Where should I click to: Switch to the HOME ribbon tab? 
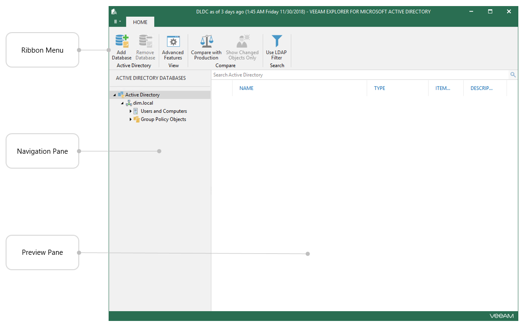[140, 22]
